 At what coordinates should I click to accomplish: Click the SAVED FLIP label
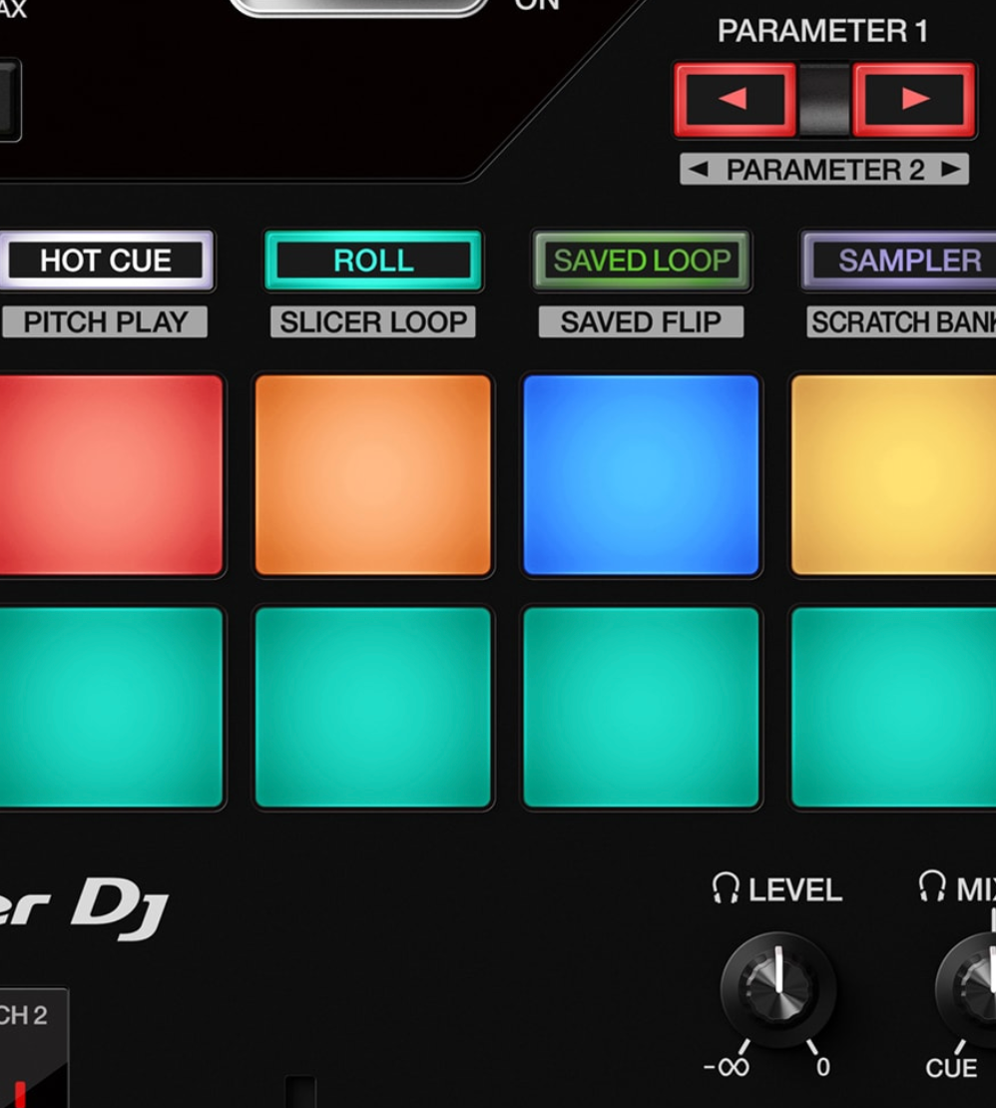point(641,322)
